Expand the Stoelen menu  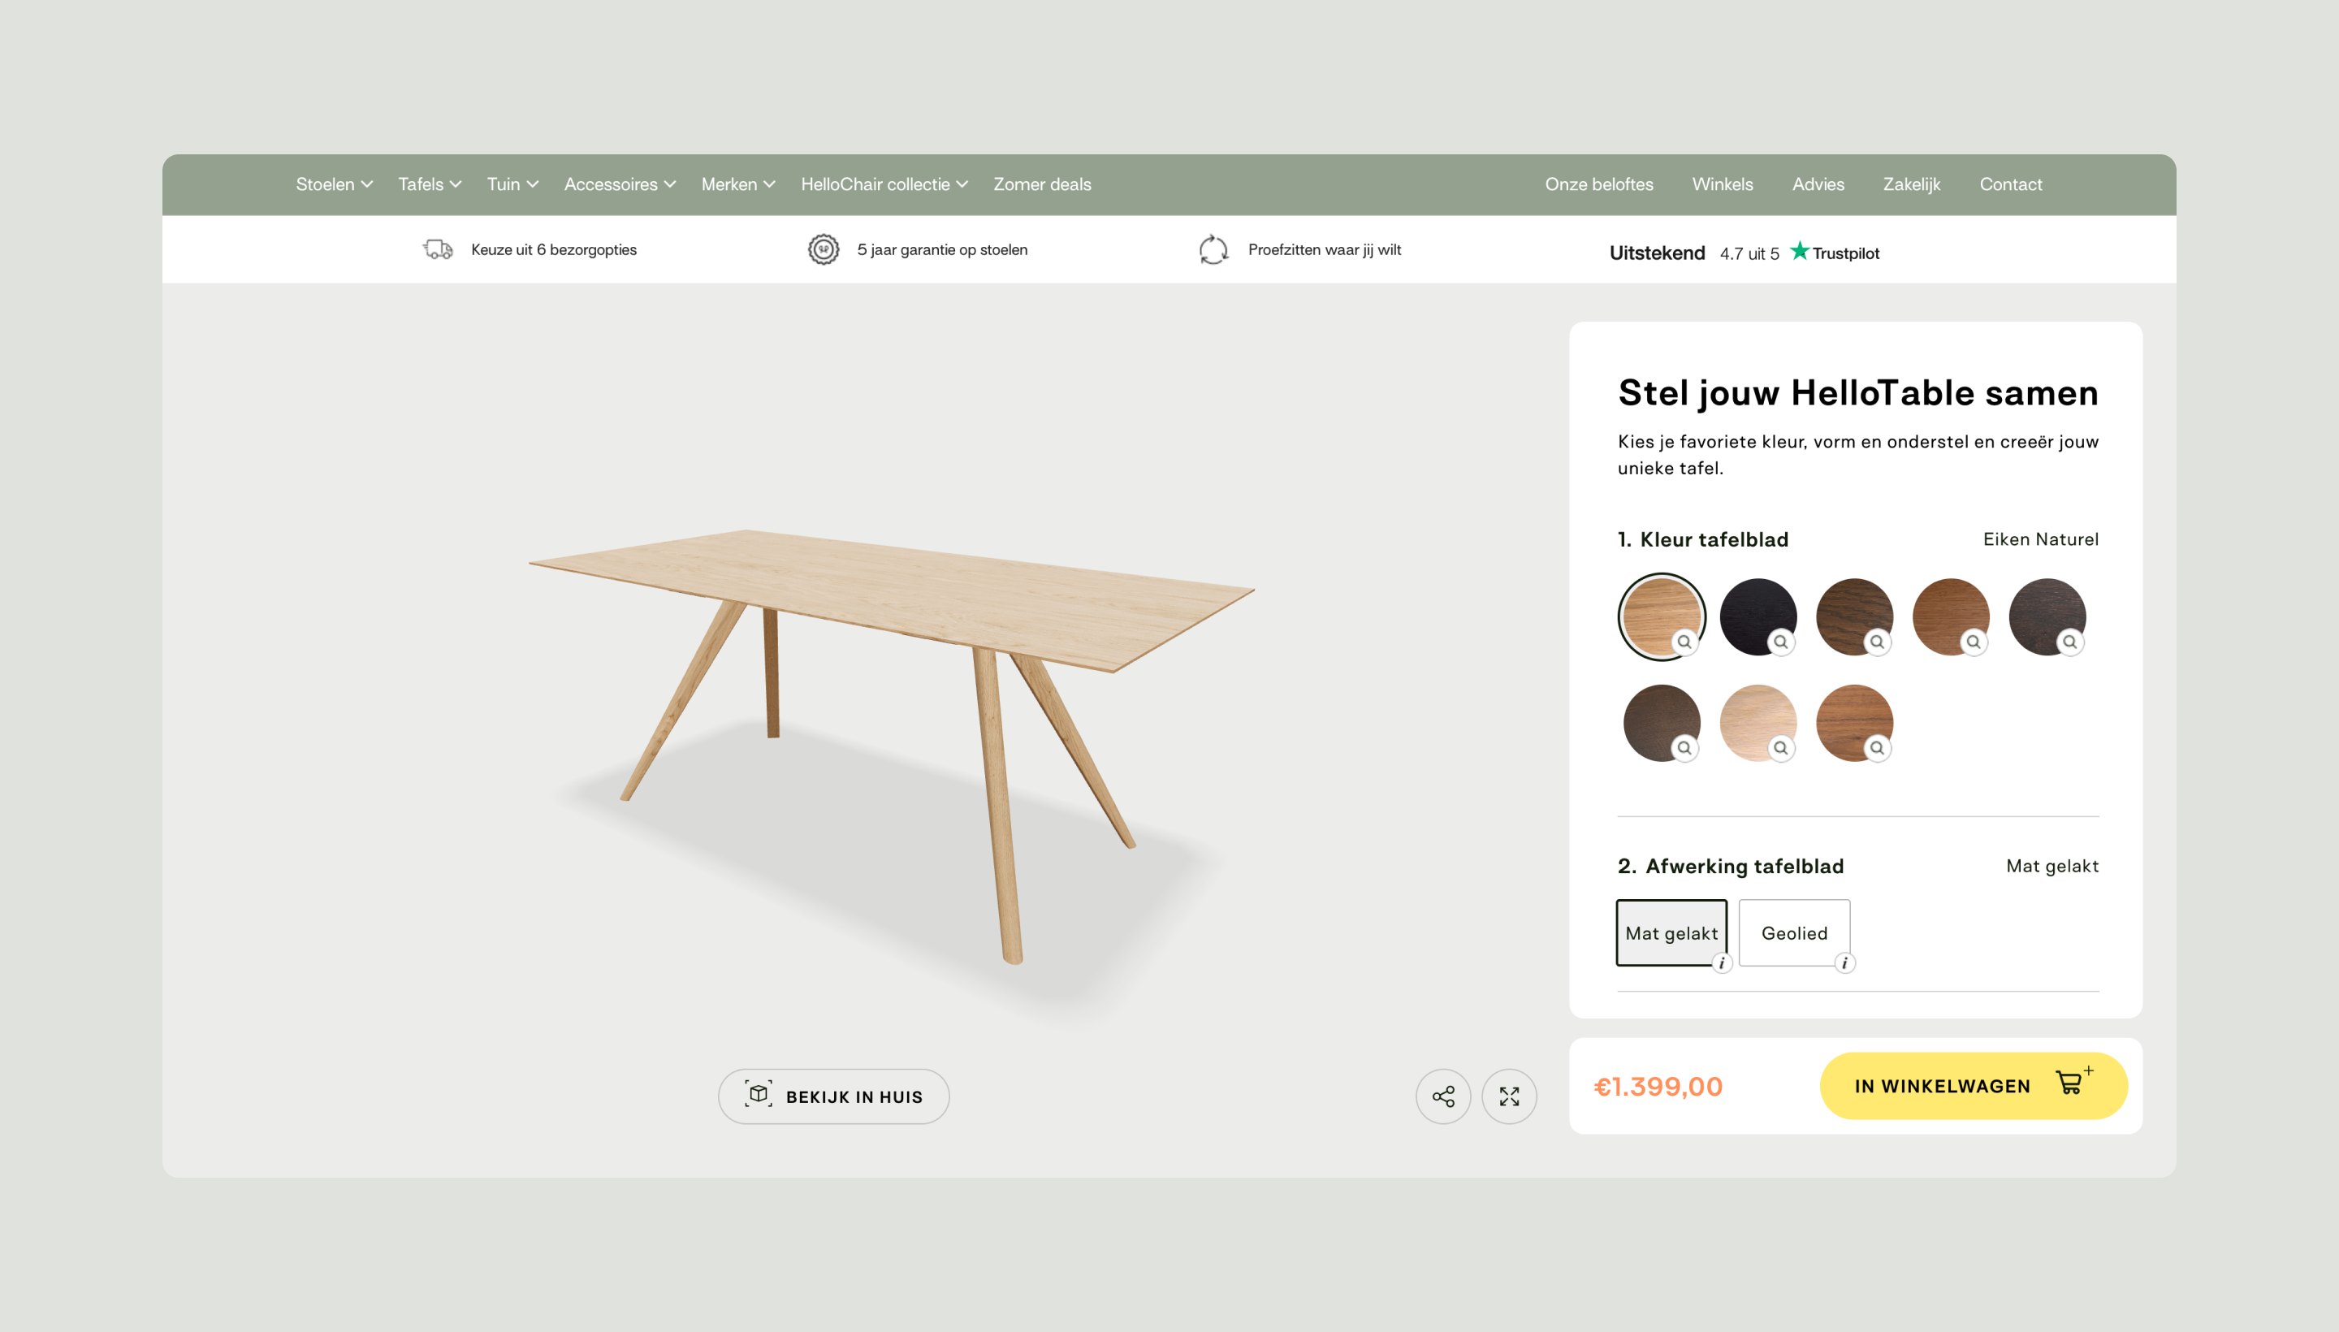334,184
